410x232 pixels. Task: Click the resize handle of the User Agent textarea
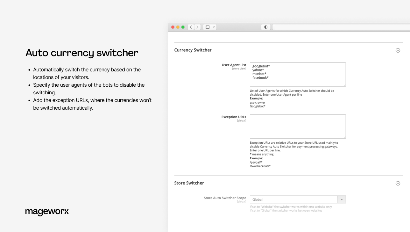344,85
